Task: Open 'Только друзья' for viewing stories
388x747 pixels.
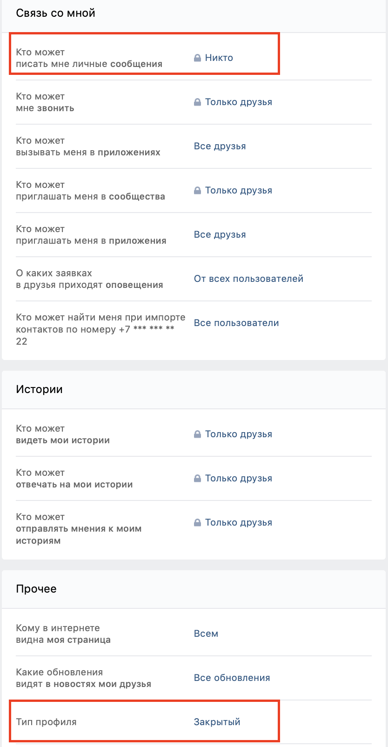Action: tap(238, 434)
